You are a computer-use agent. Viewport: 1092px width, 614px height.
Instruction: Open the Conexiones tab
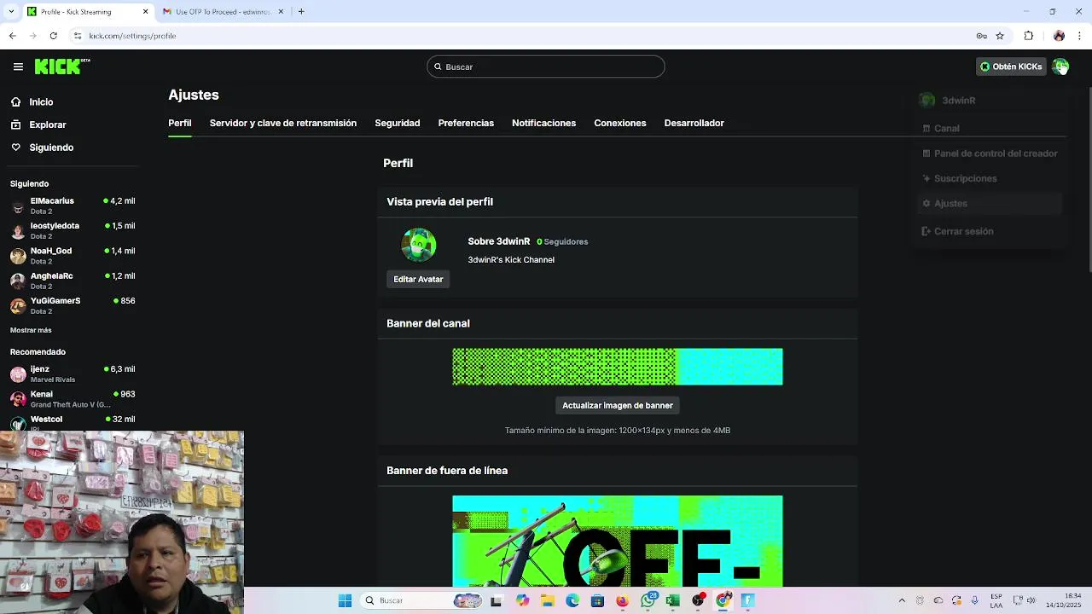point(620,123)
